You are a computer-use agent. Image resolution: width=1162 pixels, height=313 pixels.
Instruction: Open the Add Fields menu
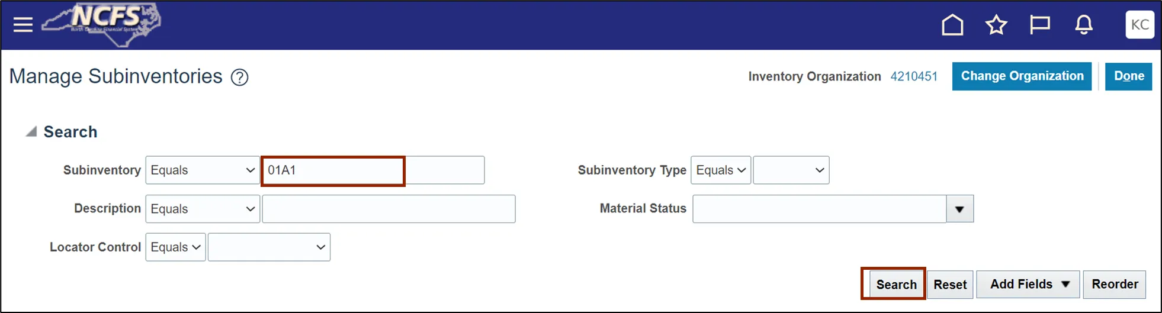pos(1028,285)
